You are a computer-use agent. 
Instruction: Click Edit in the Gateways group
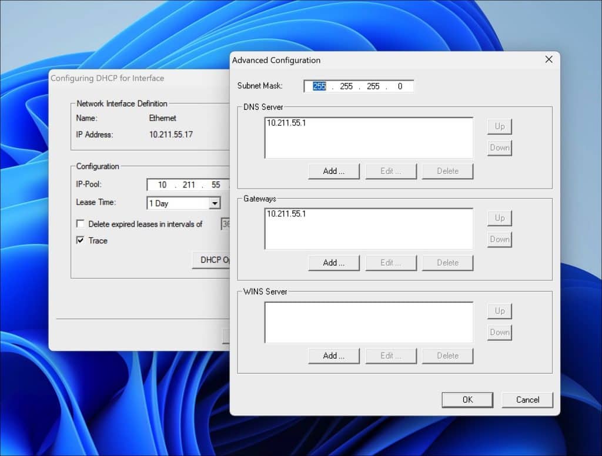pos(390,263)
